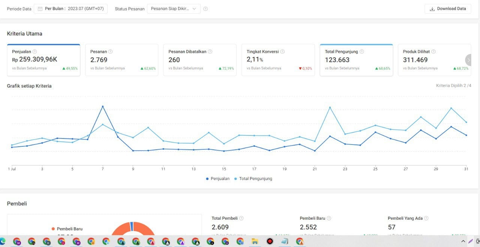Image resolution: width=480 pixels, height=247 pixels.
Task: Select the Produk Dilihat criteria card
Action: coord(434,60)
